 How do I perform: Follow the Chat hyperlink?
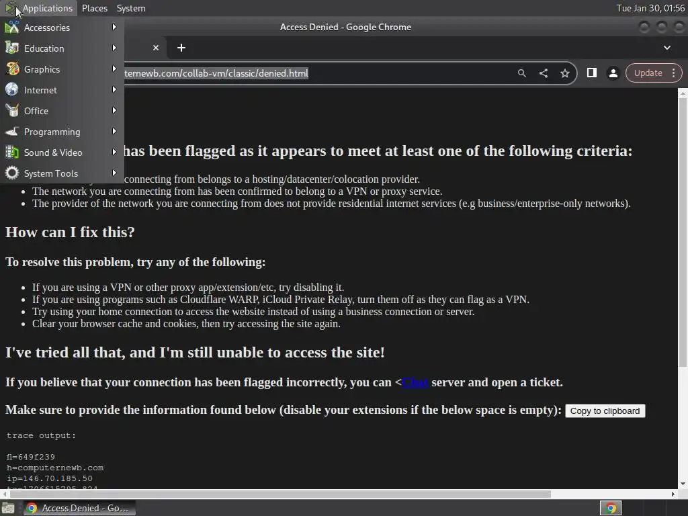click(x=415, y=382)
